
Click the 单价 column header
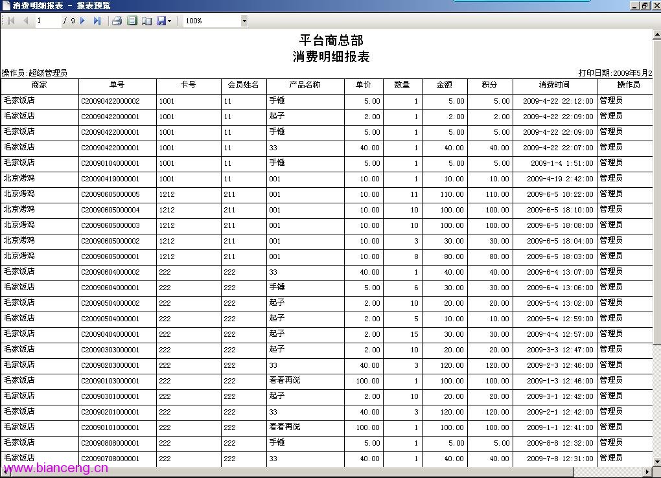tap(363, 85)
